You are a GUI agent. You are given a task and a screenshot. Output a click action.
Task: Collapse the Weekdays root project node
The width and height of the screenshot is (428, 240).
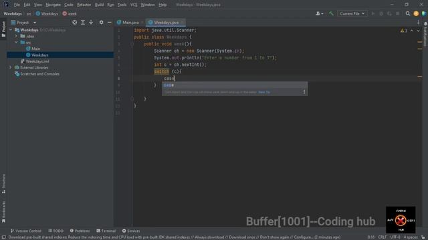coord(11,30)
